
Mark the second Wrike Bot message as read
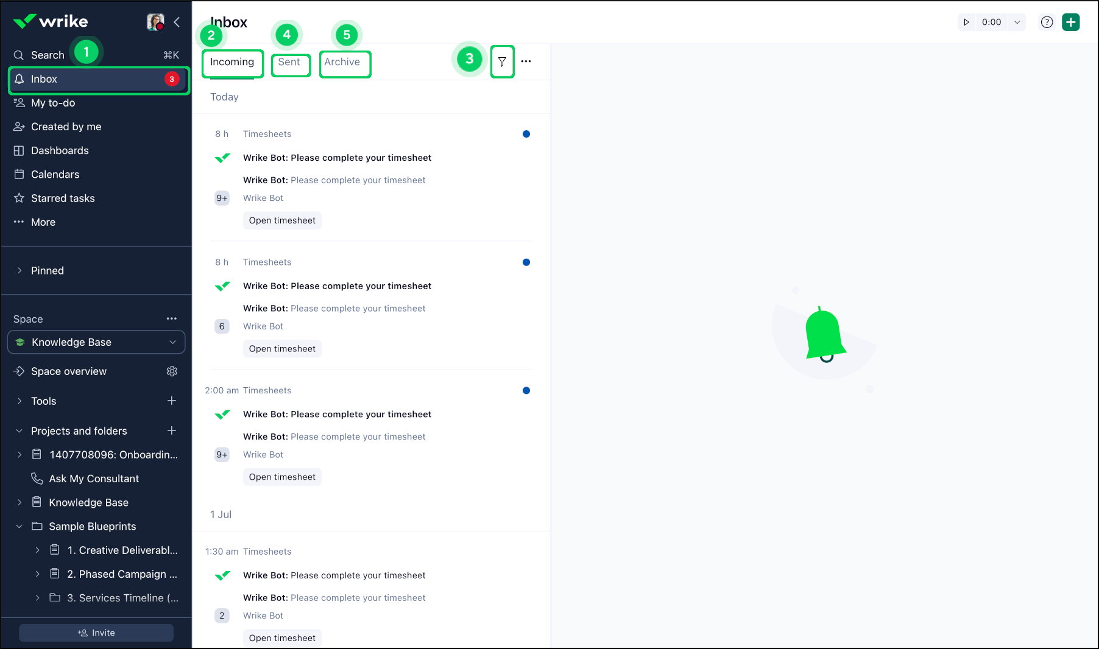526,262
